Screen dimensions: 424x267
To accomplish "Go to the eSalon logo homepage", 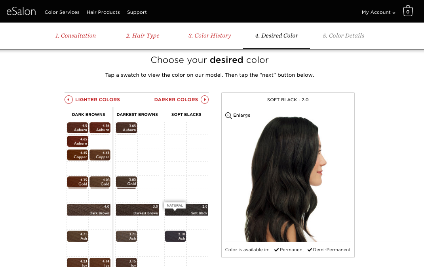I will (x=21, y=11).
